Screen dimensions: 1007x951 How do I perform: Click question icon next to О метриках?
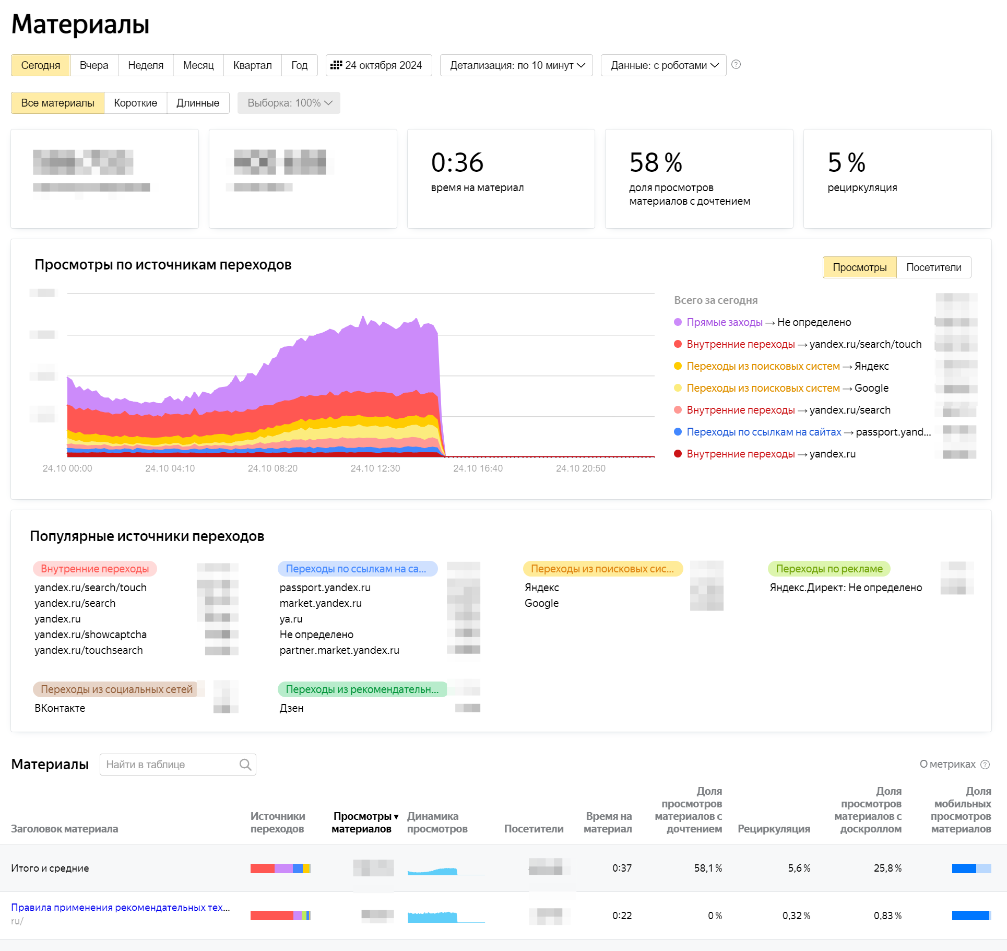[985, 765]
